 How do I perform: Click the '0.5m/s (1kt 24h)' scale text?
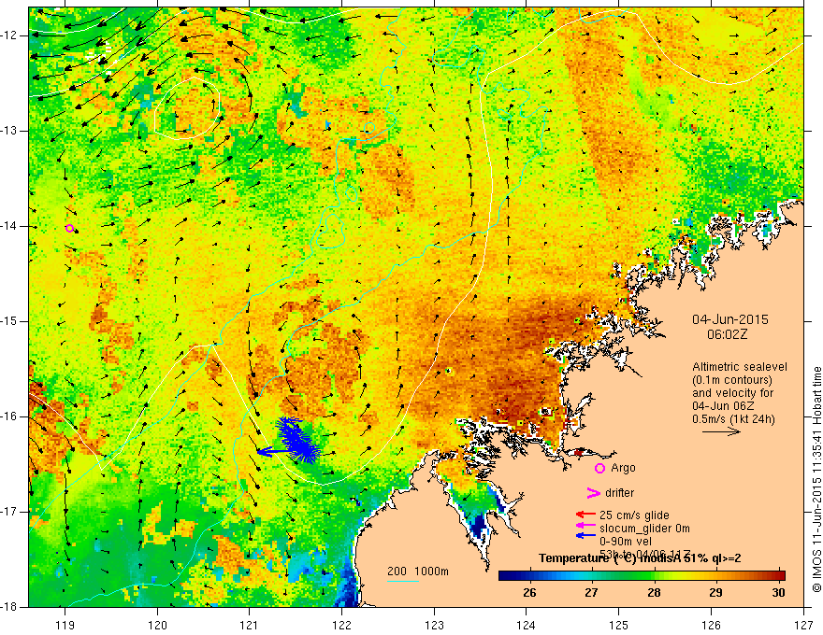coord(734,419)
